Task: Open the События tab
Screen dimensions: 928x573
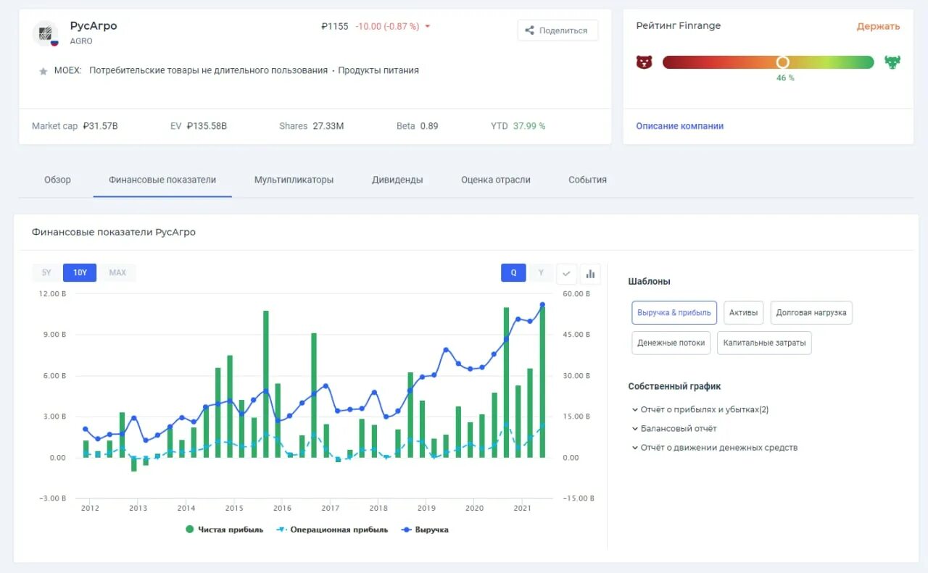Action: [587, 180]
